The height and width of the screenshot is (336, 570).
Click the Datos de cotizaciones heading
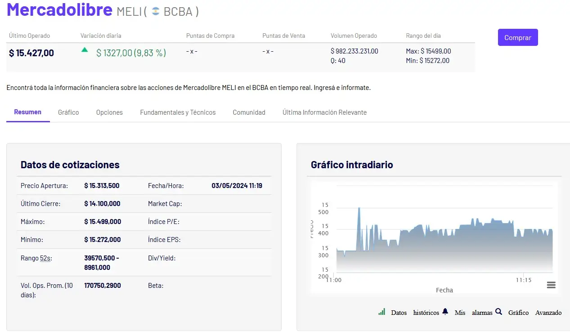pos(70,165)
